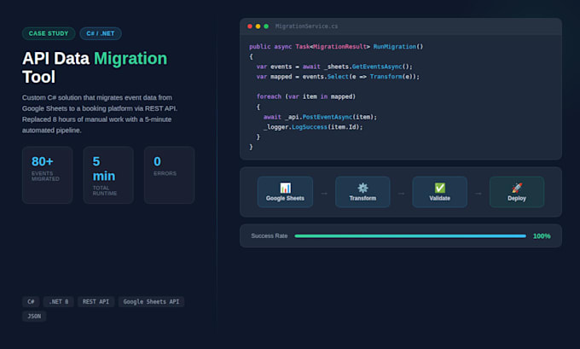This screenshot has width=580, height=349.
Task: Click the .NET 8 technology tag
Action: point(59,301)
